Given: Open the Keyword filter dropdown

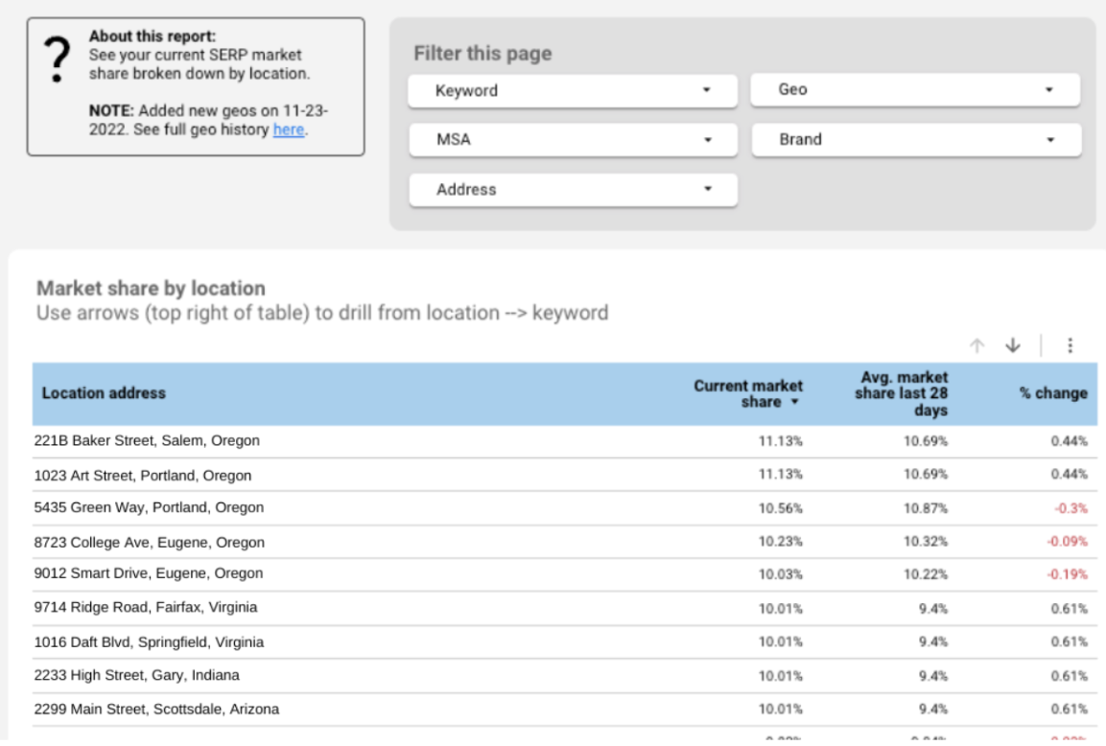Looking at the screenshot, I should pyautogui.click(x=571, y=90).
